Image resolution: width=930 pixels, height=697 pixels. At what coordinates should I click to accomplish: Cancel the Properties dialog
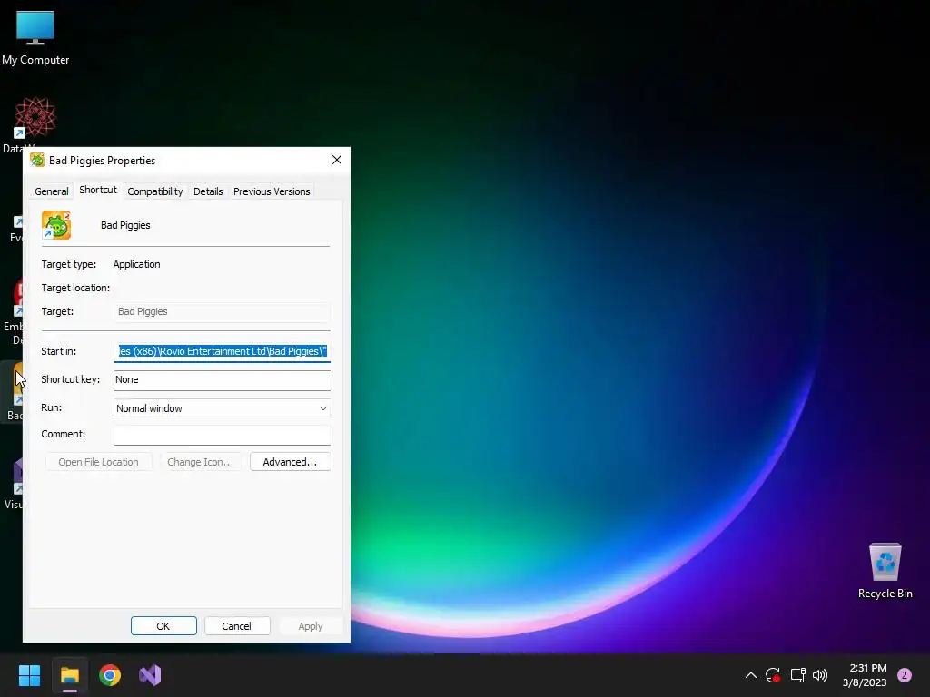click(x=237, y=626)
